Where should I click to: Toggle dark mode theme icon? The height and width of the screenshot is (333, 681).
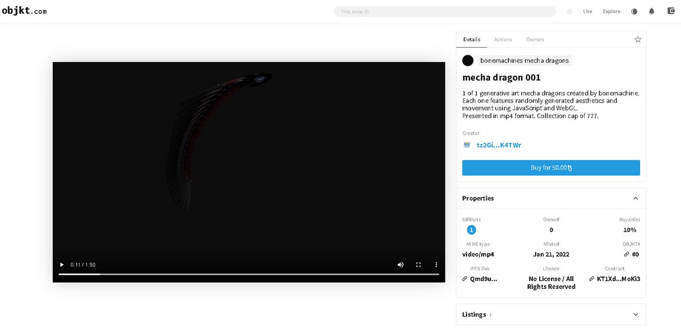click(x=634, y=11)
